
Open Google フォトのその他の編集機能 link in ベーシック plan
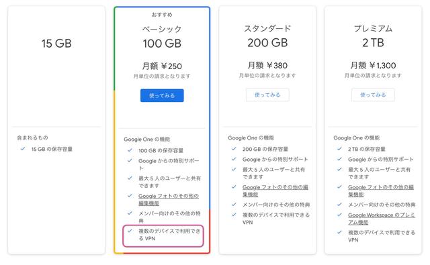coord(169,199)
